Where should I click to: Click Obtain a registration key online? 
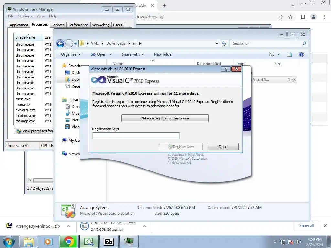coord(165,118)
